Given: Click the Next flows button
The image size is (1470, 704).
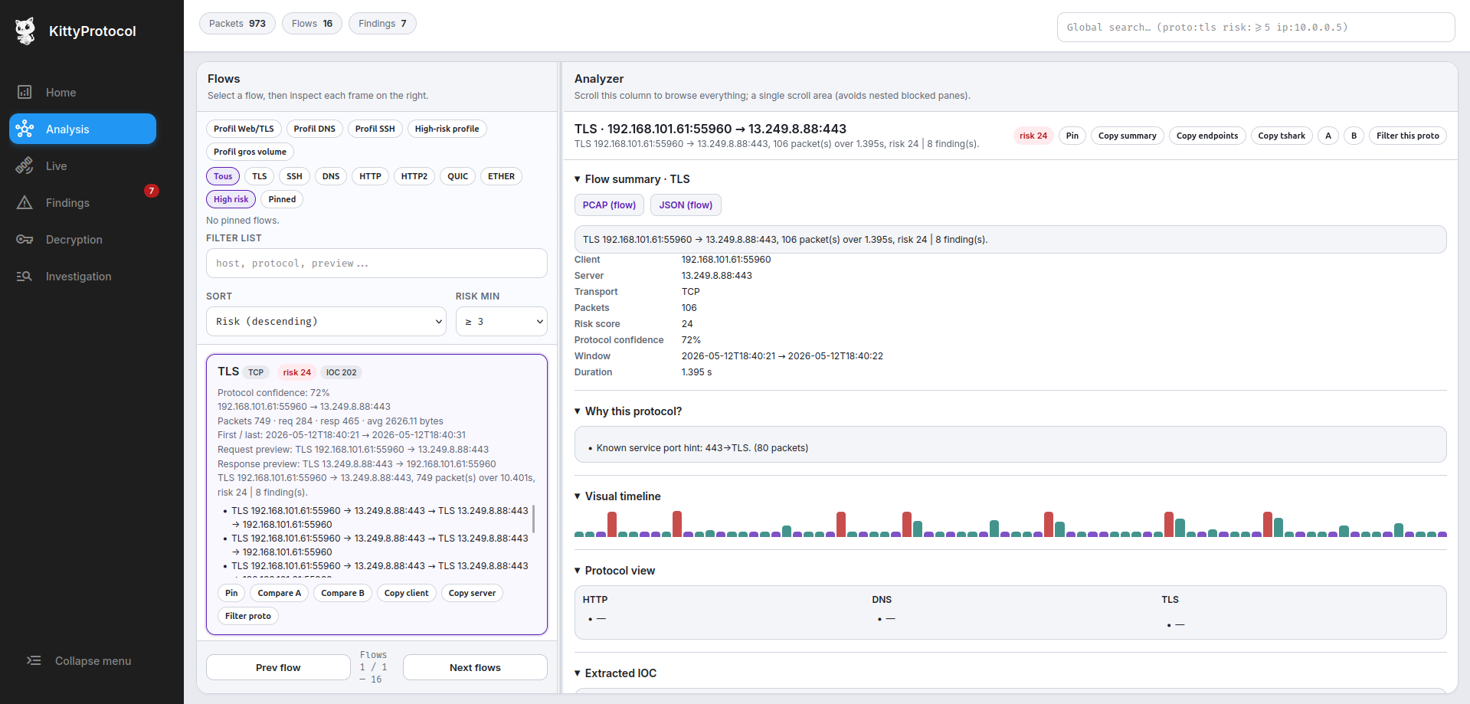Looking at the screenshot, I should pyautogui.click(x=475, y=667).
